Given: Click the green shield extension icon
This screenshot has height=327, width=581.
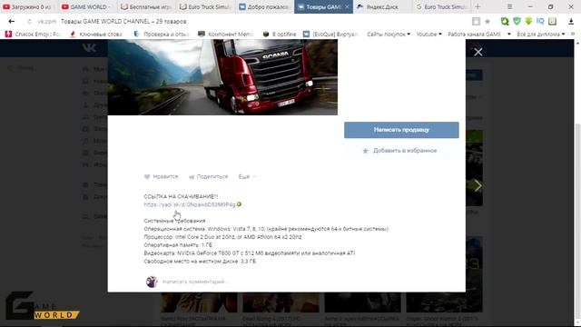Looking at the screenshot, I should pyautogui.click(x=517, y=22).
